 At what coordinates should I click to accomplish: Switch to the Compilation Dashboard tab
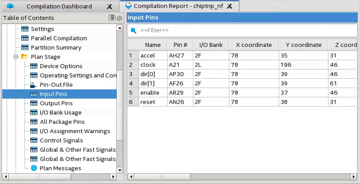point(59,6)
